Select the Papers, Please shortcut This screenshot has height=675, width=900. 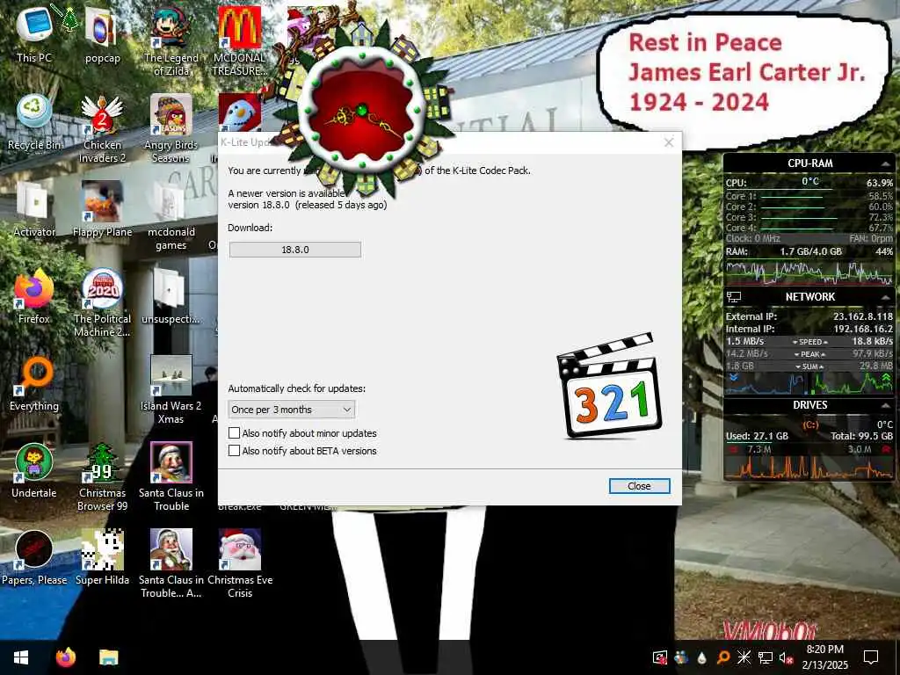[34, 558]
